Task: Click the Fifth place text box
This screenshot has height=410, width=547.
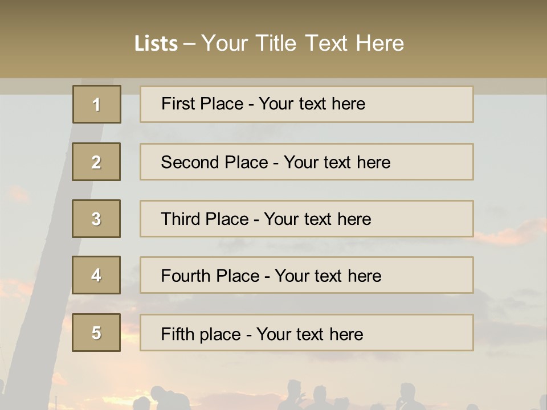Action: tap(307, 333)
